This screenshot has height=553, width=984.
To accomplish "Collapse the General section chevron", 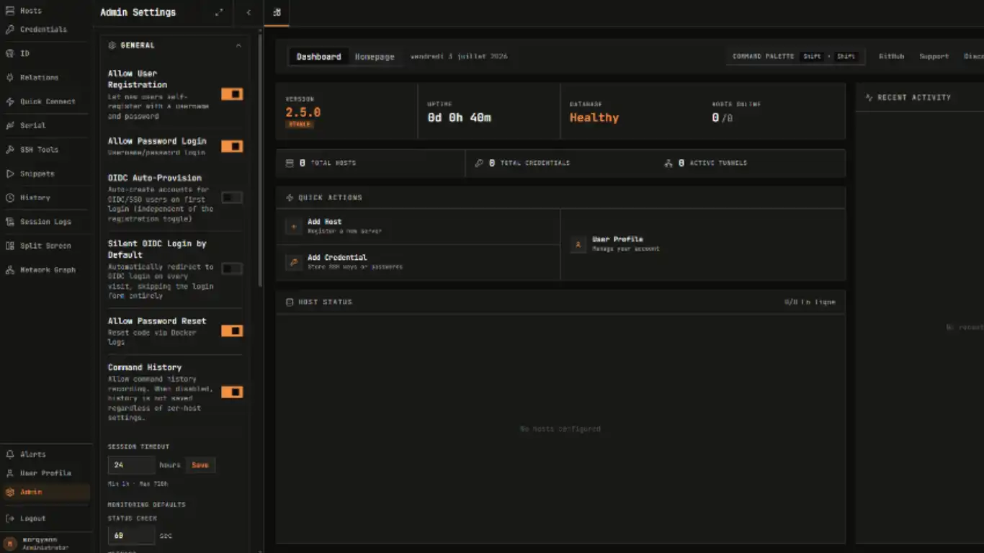I will (238, 45).
